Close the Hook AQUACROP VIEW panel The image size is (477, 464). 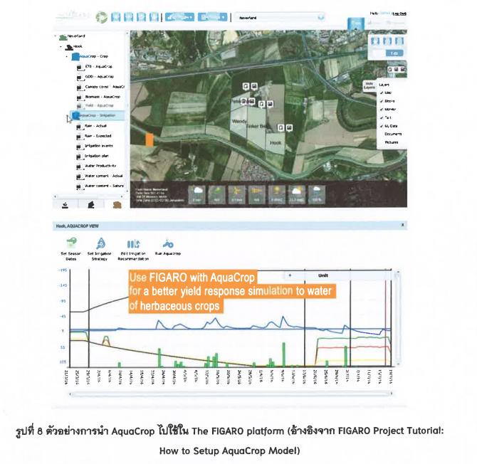[x=402, y=225]
